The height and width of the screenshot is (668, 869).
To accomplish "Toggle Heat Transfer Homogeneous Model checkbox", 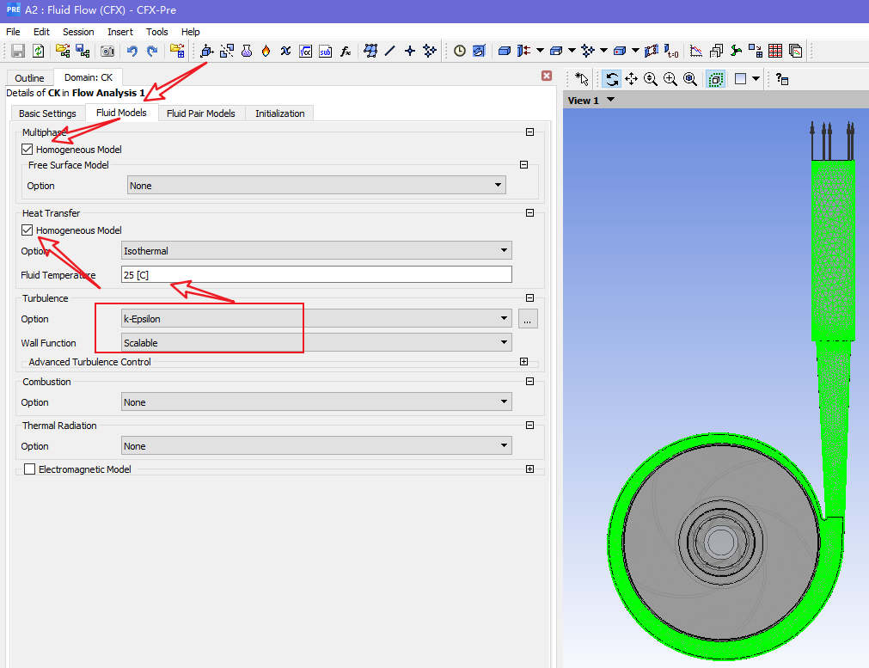I will click(28, 230).
